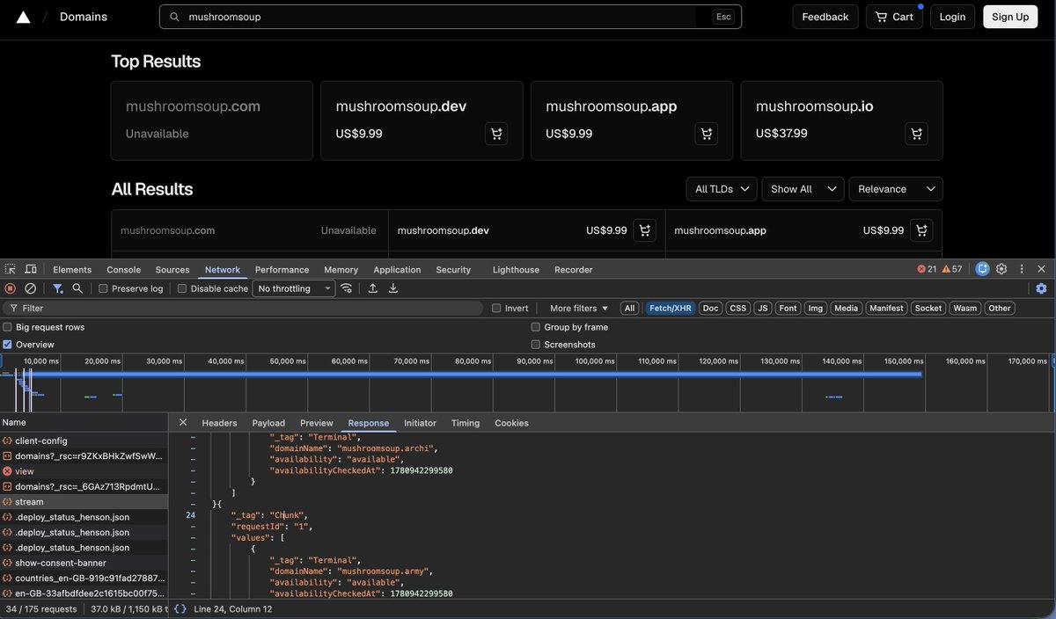
Task: Add mushroomsoup.dev row in All Results to cart
Action: 645,230
